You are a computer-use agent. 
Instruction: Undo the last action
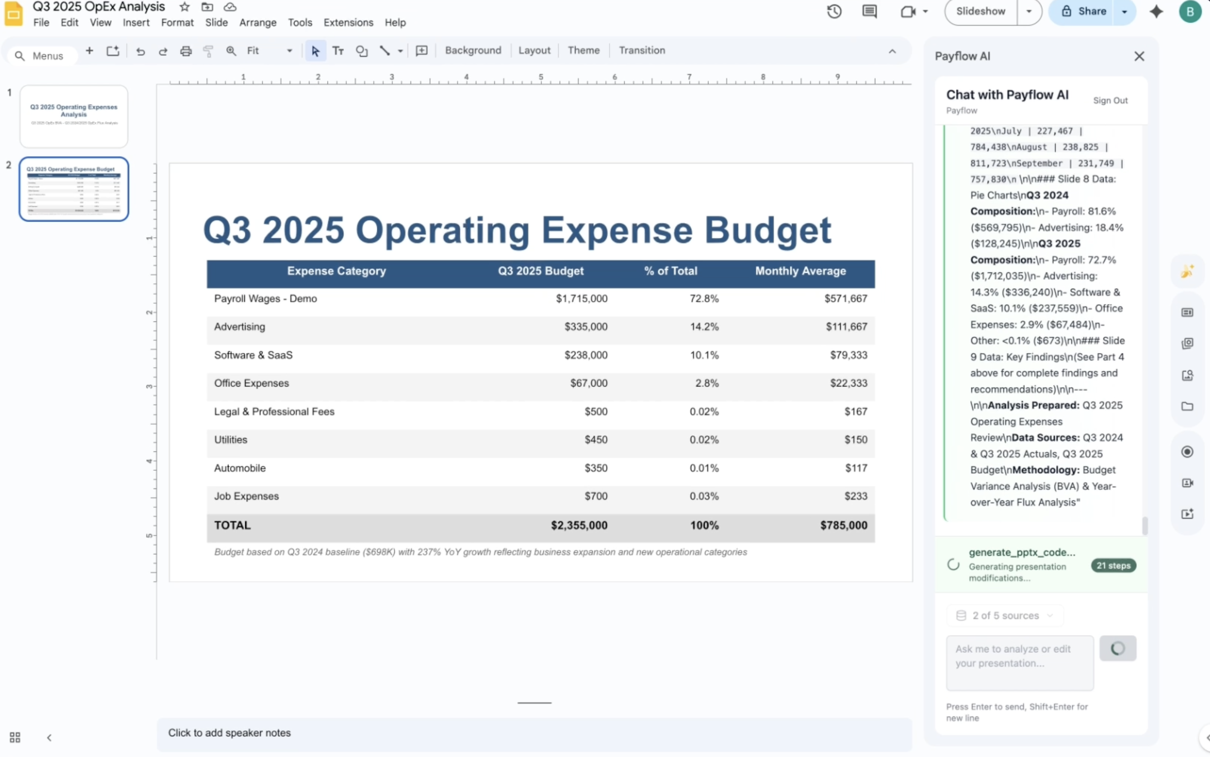140,50
